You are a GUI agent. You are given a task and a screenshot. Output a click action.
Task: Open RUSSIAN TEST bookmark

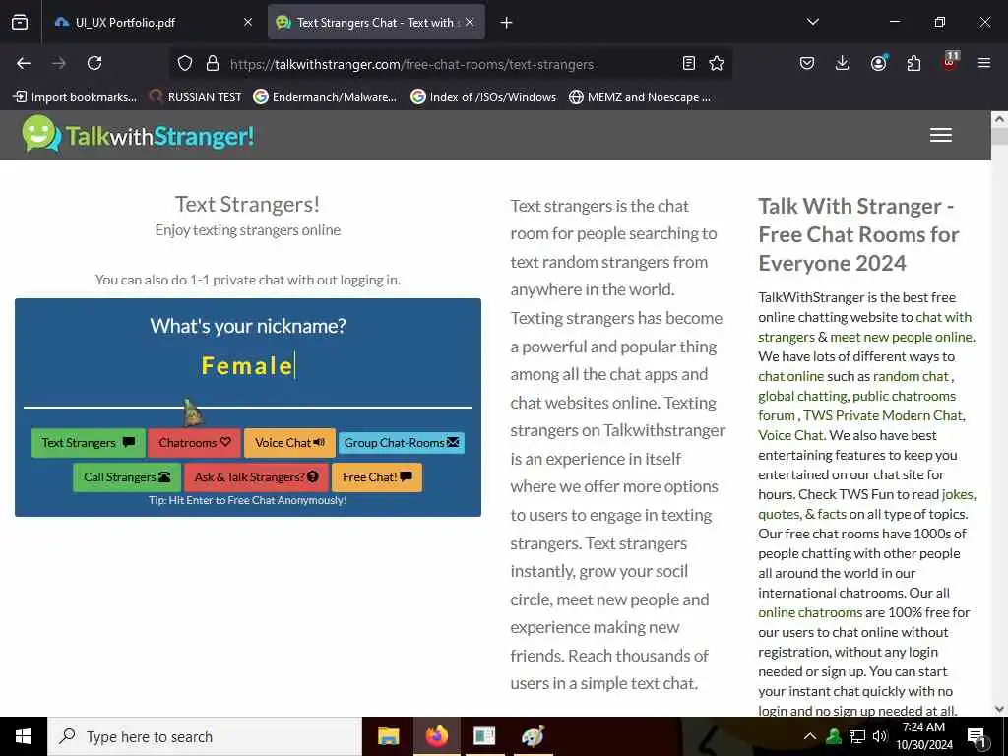pyautogui.click(x=195, y=97)
